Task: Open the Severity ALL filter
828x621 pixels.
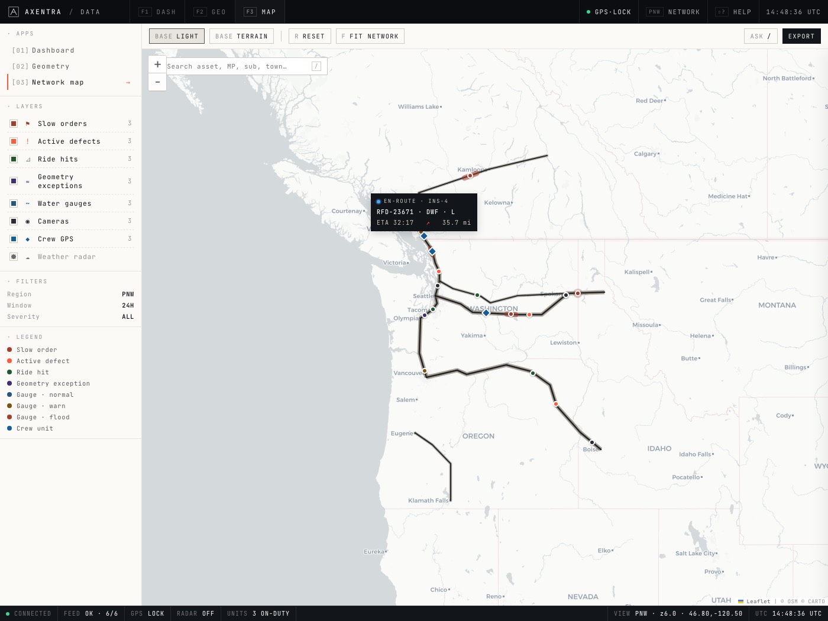Action: [x=70, y=316]
